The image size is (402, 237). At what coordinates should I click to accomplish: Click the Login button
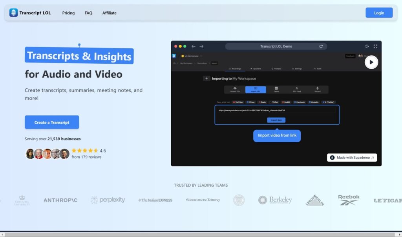379,13
